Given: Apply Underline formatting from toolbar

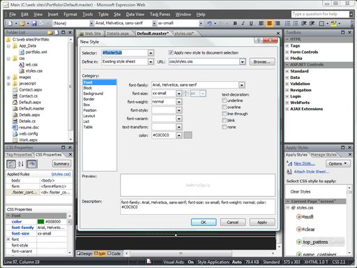Looking at the screenshot, I should pyautogui.click(x=251, y=23).
